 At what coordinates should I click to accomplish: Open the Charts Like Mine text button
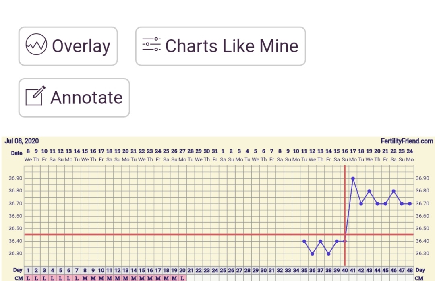(232, 46)
